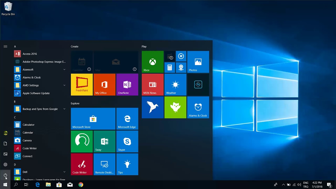The image size is (336, 189).
Task: Open the small Groove Music tile
Action: (x=181, y=56)
